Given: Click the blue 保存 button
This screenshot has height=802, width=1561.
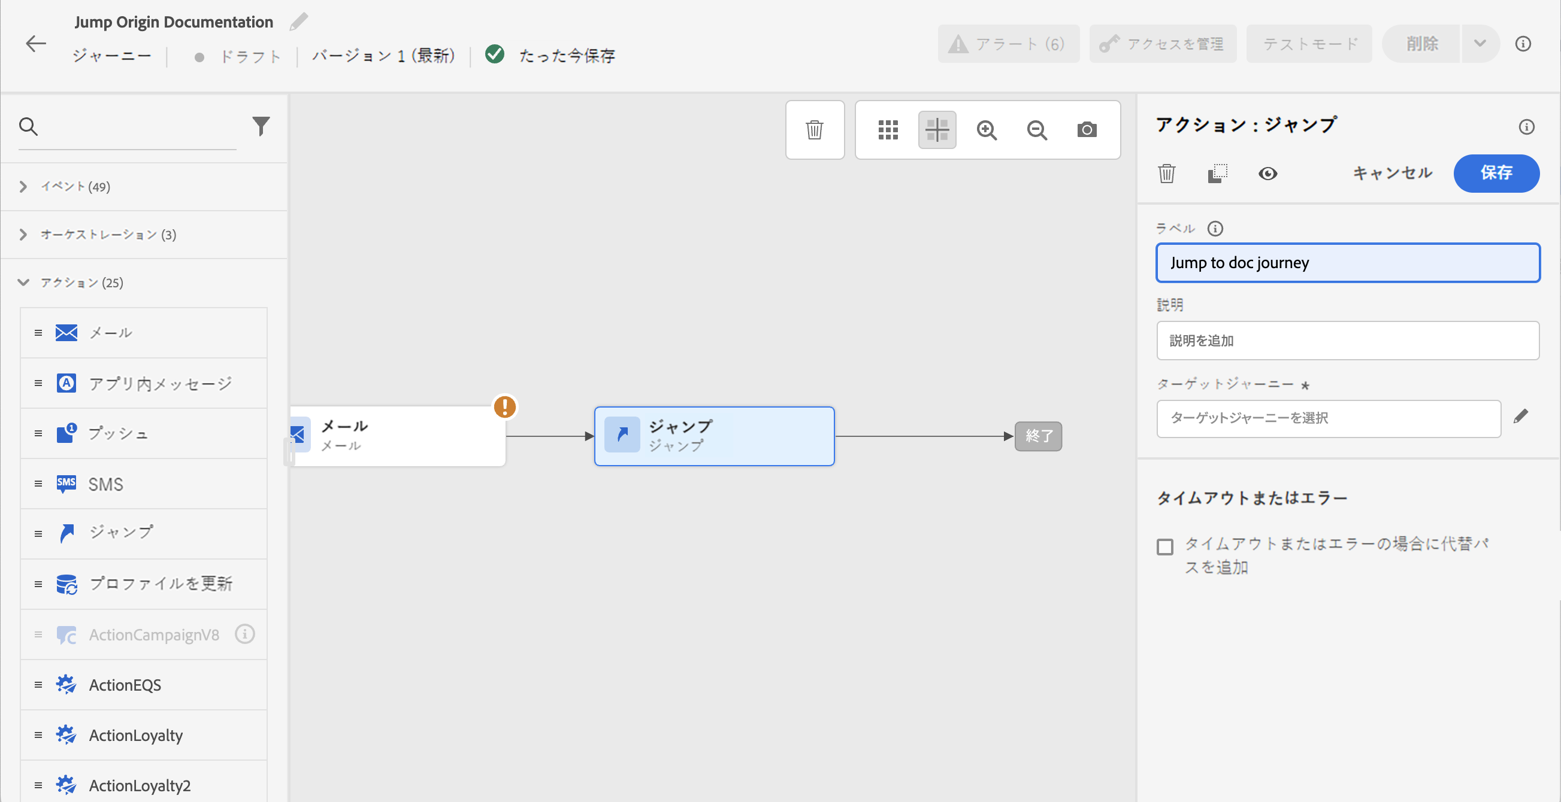Looking at the screenshot, I should tap(1496, 173).
